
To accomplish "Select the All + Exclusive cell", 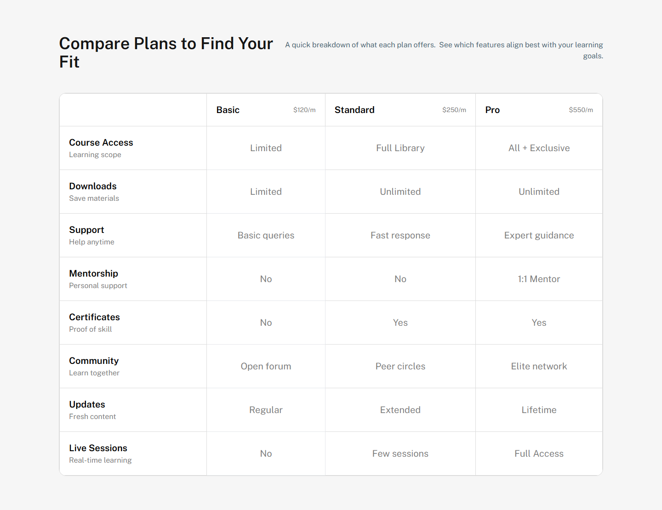I will coord(539,148).
